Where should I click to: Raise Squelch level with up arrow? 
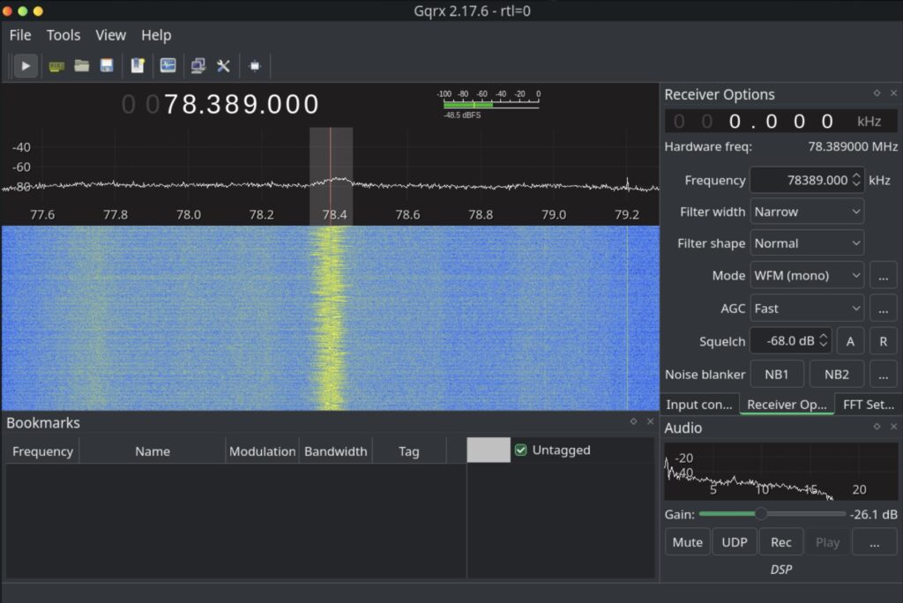pyautogui.click(x=824, y=336)
